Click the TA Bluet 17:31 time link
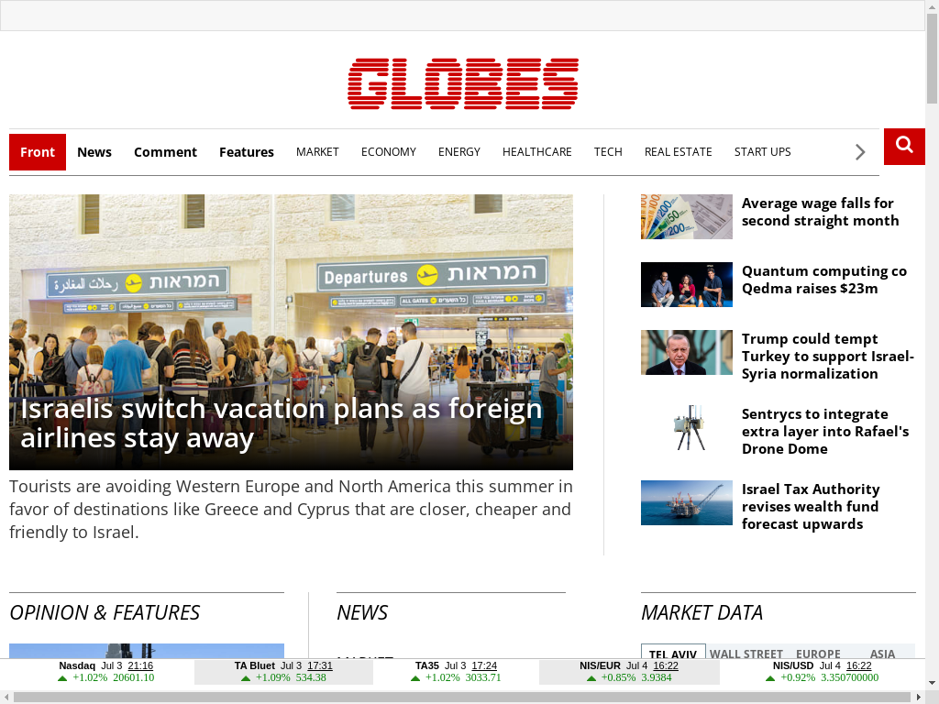This screenshot has height=704, width=939. click(320, 665)
